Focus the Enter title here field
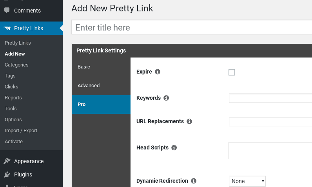The height and width of the screenshot is (187, 312). 192,27
